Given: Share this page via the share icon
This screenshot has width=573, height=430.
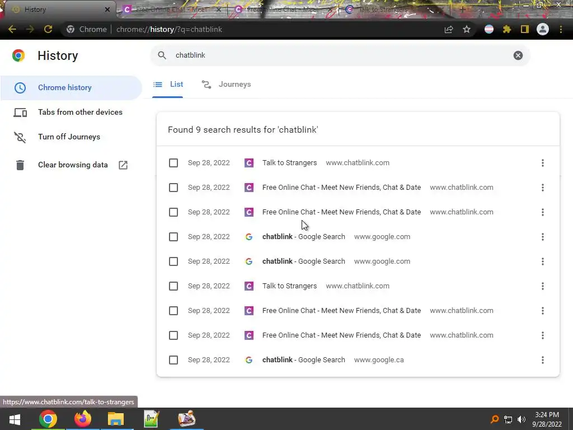Looking at the screenshot, I should coord(449,29).
